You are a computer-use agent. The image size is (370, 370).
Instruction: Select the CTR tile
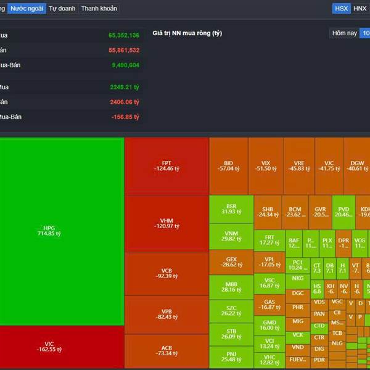319,340
